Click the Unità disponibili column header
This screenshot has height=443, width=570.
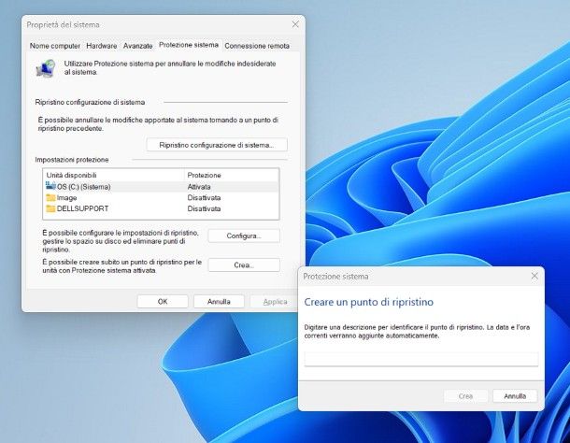113,175
